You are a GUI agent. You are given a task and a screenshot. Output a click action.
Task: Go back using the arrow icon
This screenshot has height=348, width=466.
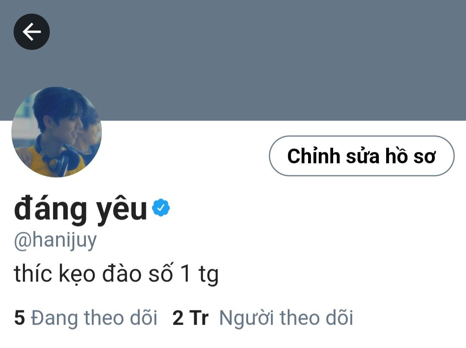(31, 32)
